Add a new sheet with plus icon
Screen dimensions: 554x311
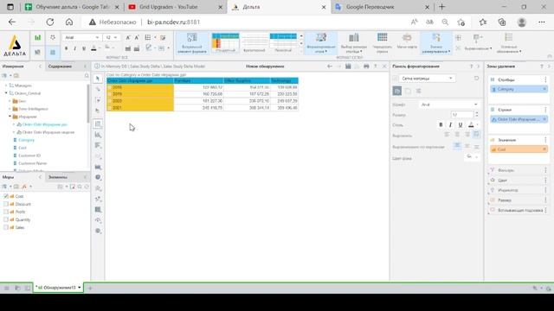point(90,288)
